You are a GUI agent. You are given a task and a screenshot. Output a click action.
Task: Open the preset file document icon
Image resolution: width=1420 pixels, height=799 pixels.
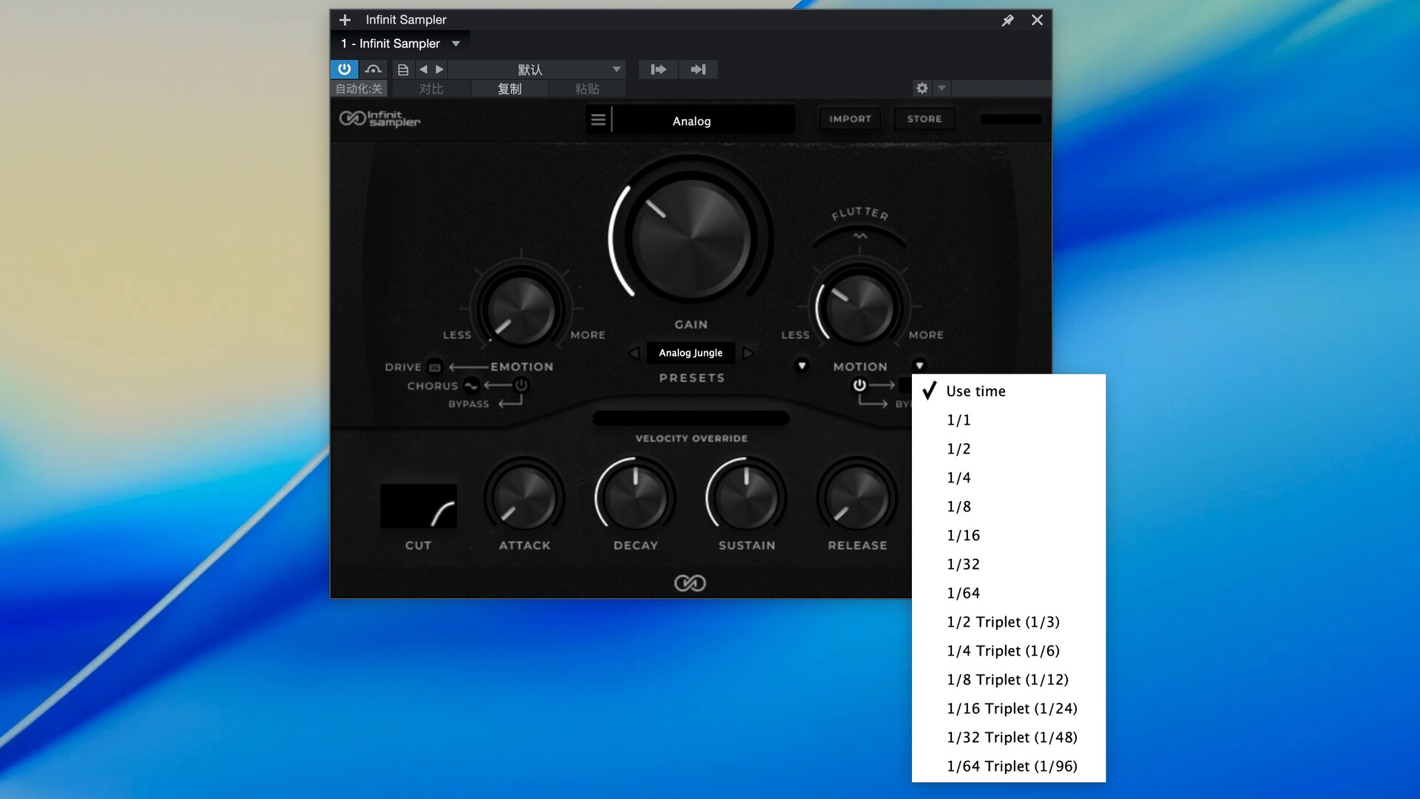tap(403, 70)
